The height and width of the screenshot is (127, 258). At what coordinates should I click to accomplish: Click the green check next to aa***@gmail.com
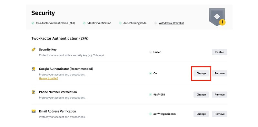[x=150, y=114]
